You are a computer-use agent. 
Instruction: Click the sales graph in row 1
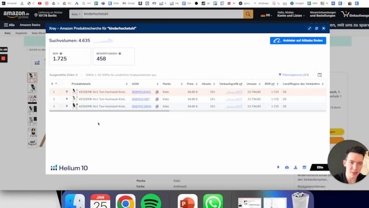click(x=234, y=92)
